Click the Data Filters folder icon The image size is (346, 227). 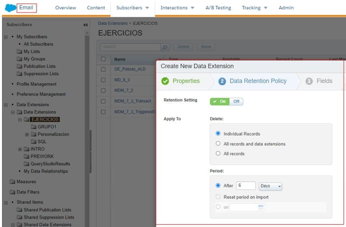click(x=12, y=192)
